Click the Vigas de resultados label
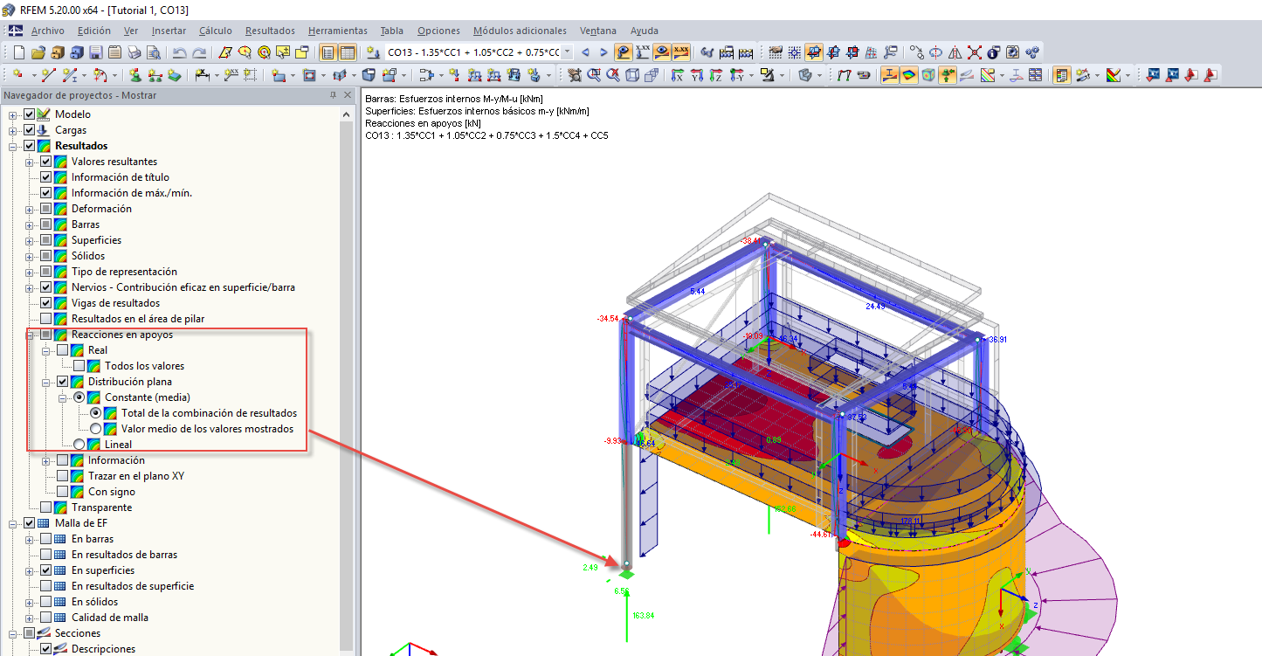Viewport: 1262px width, 656px height. (x=115, y=303)
